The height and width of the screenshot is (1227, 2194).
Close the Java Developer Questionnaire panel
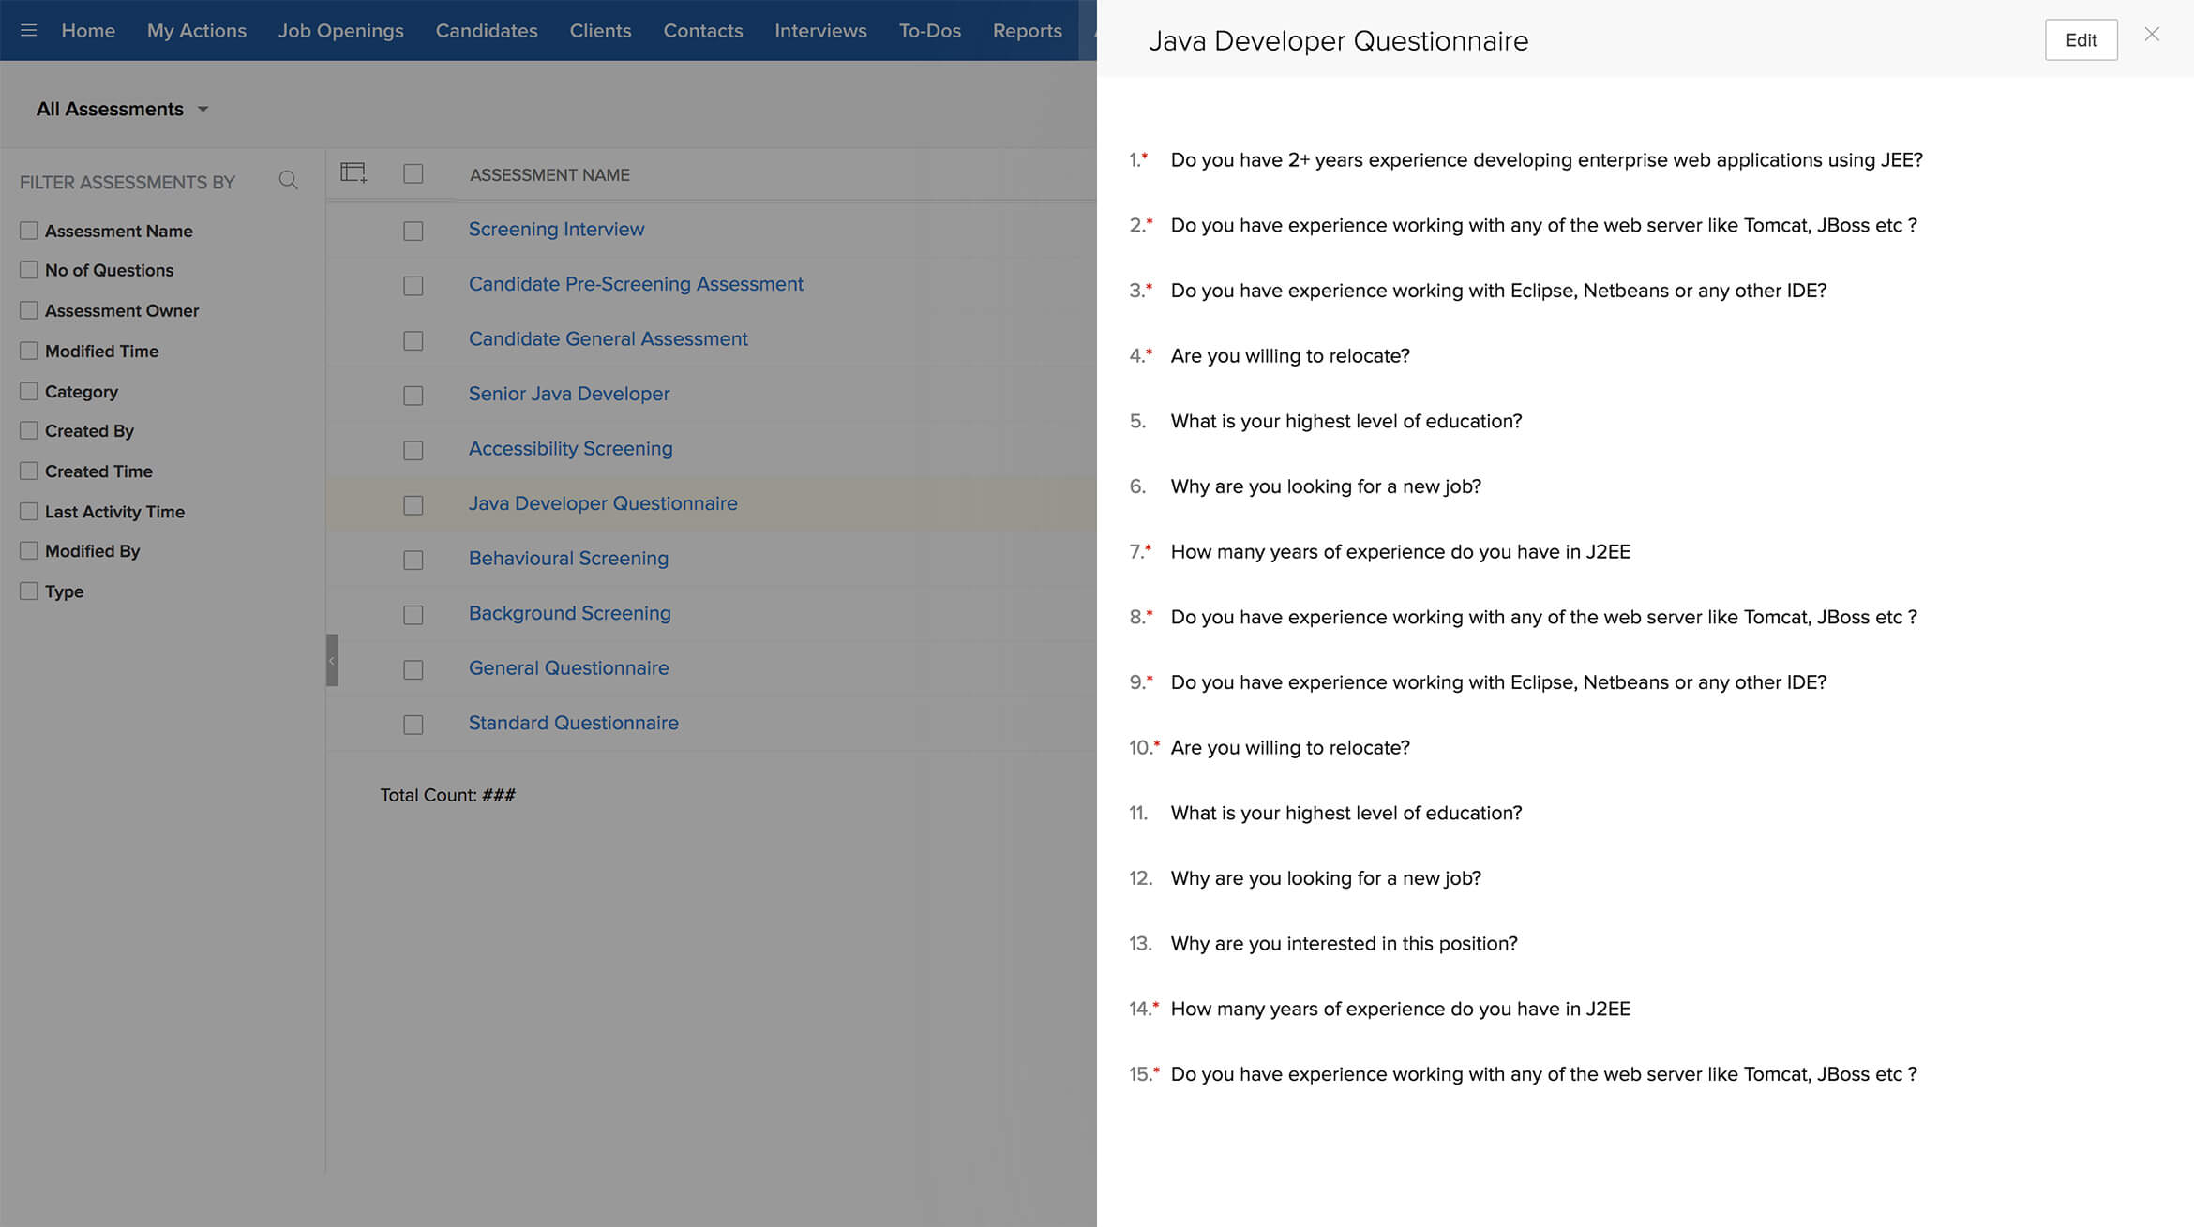tap(2152, 35)
